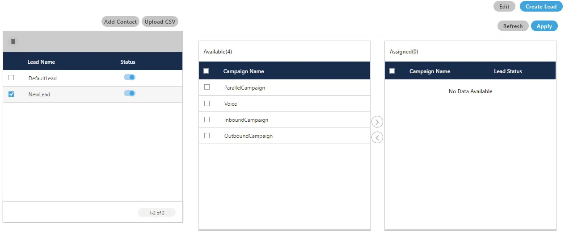Viewport: 565px width, 235px height.
Task: Click the Lead Status column header
Action: tap(508, 71)
